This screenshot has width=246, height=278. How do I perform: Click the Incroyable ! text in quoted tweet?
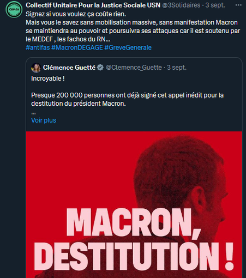coord(48,78)
